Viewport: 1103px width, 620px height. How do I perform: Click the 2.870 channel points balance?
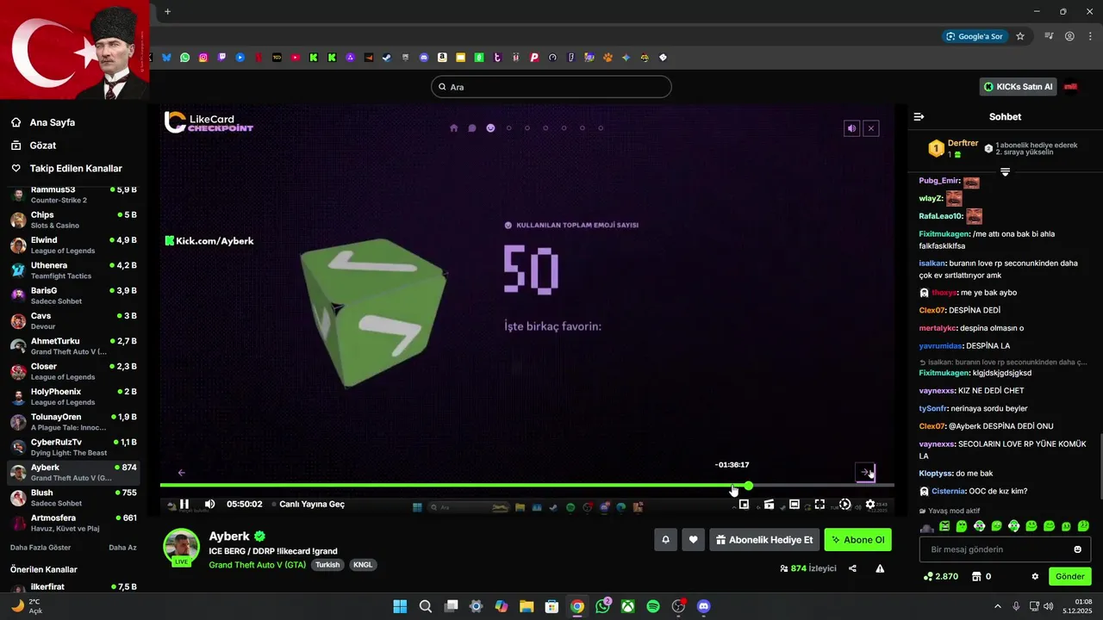pos(940,577)
